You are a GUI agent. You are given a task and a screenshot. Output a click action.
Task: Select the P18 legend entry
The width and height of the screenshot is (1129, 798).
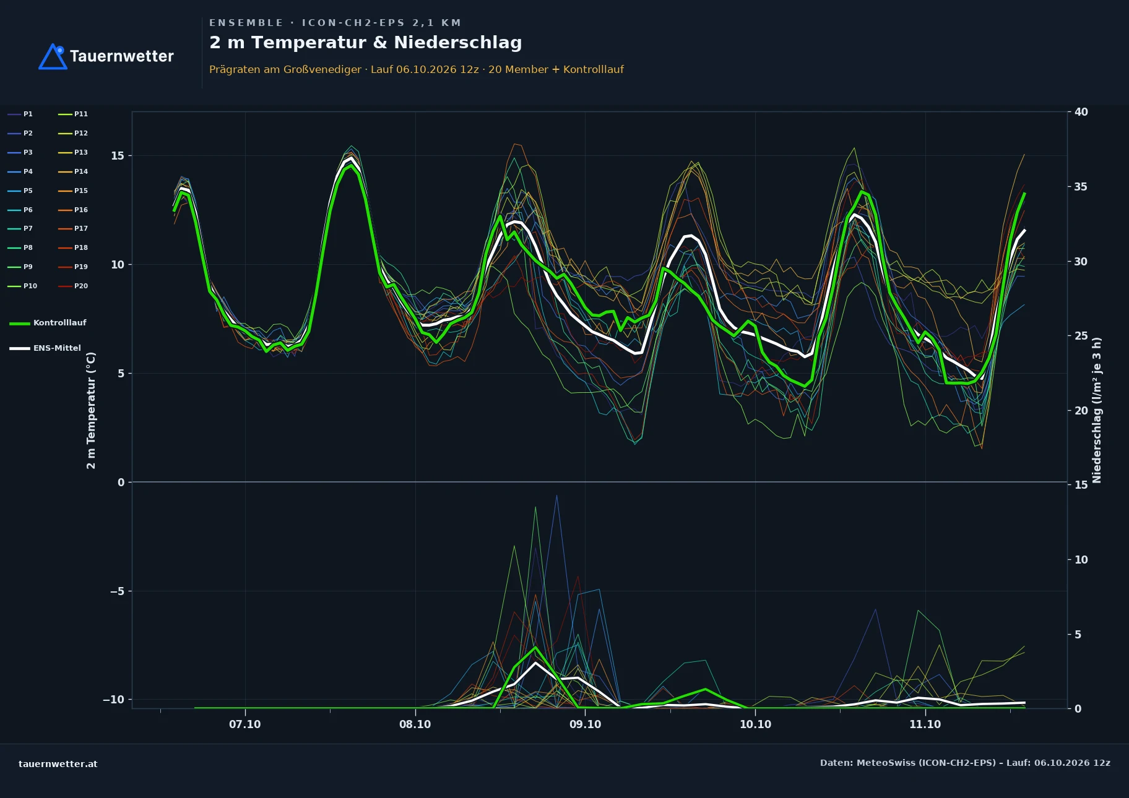[x=73, y=247]
